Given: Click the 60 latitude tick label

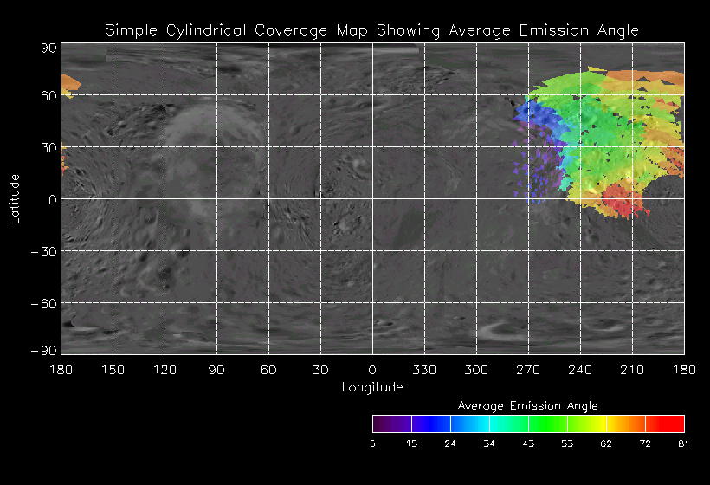Looking at the screenshot, I should 47,95.
